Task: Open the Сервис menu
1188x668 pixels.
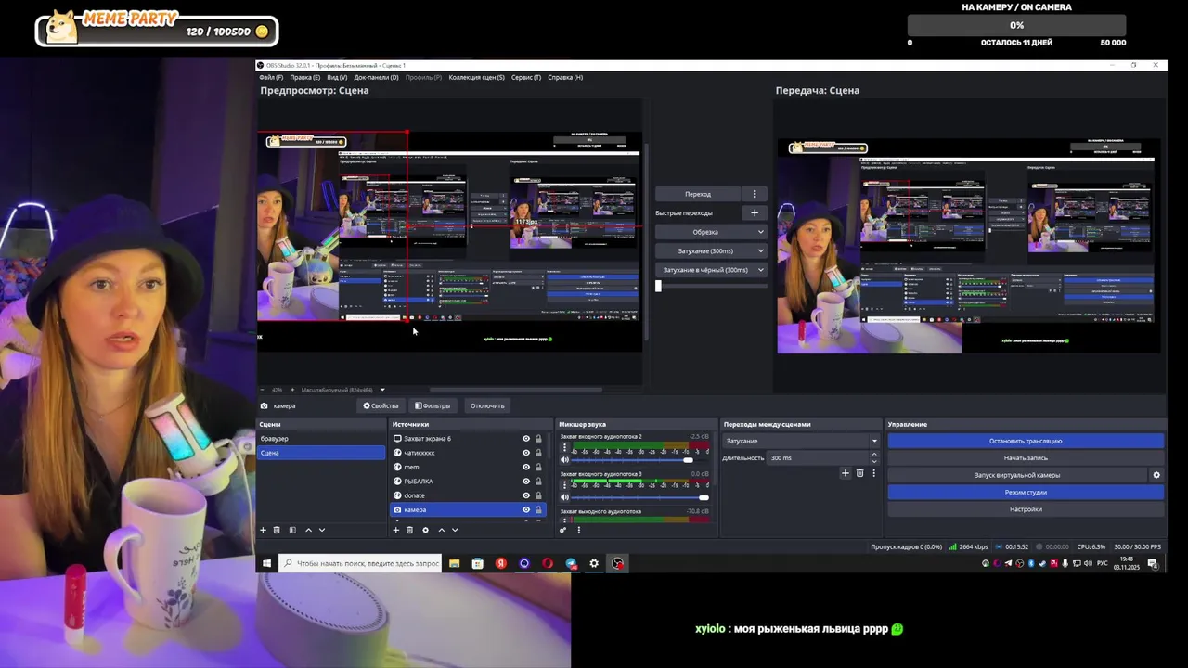Action: pos(526,77)
